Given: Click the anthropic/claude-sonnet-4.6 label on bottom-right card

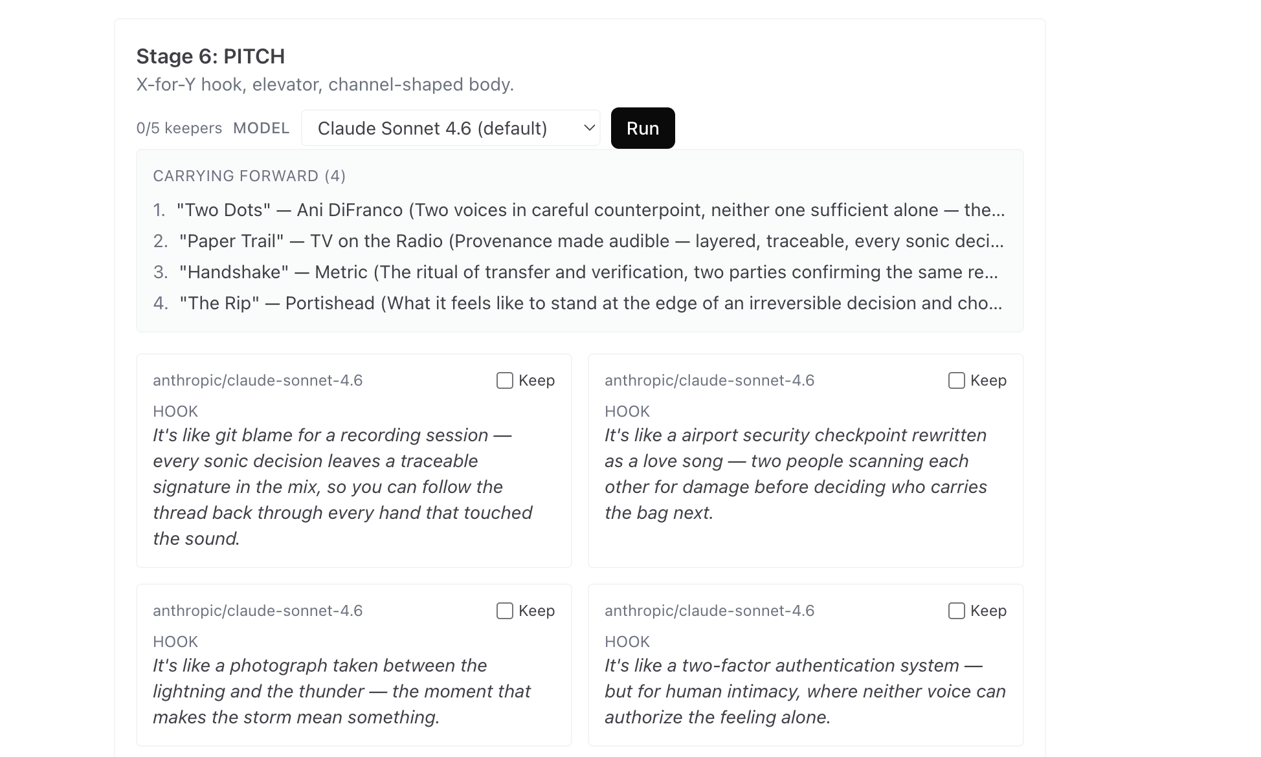Looking at the screenshot, I should (x=710, y=611).
